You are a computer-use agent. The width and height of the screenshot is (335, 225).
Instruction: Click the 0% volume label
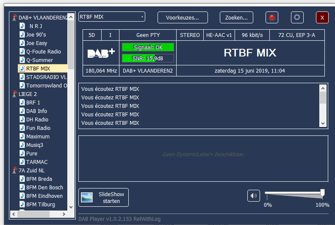tap(268, 205)
